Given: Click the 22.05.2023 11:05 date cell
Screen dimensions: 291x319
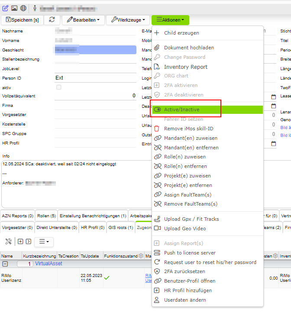Looking at the screenshot, I should pyautogui.click(x=91, y=278).
